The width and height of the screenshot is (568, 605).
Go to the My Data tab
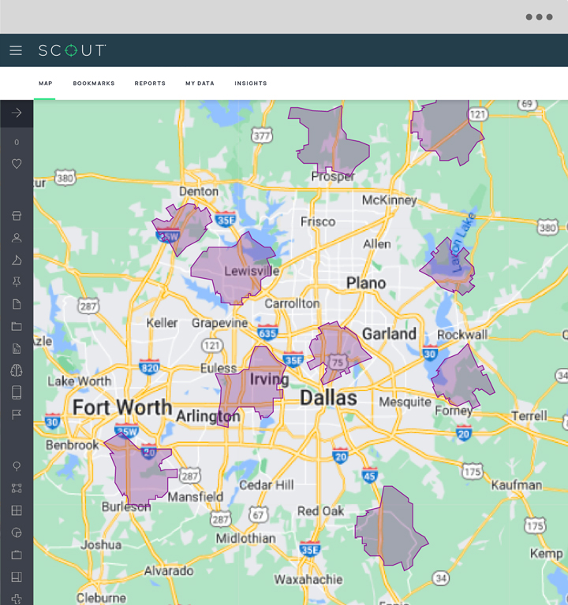(x=200, y=84)
